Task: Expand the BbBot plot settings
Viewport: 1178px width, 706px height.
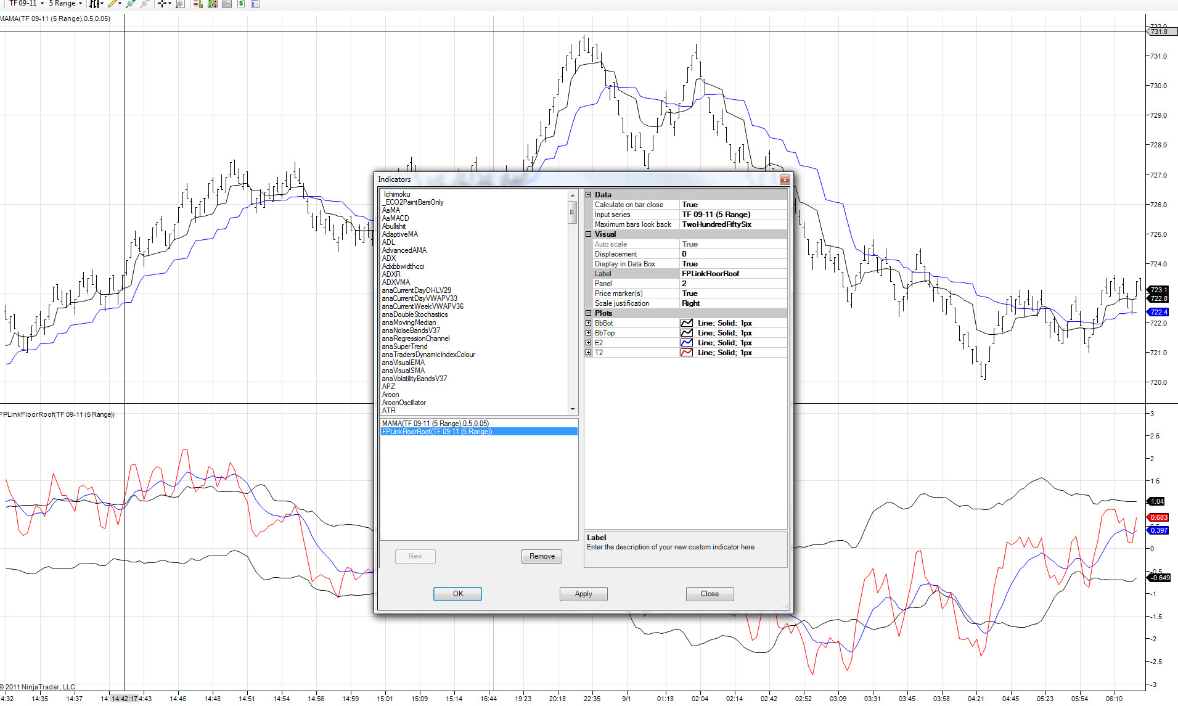Action: click(588, 323)
